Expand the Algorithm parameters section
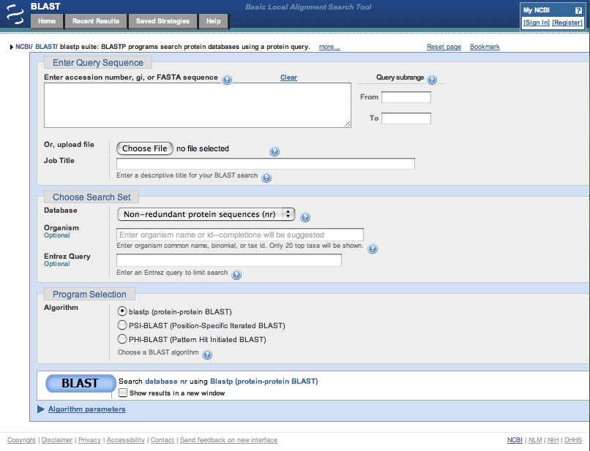This screenshot has height=451, width=590. 86,409
